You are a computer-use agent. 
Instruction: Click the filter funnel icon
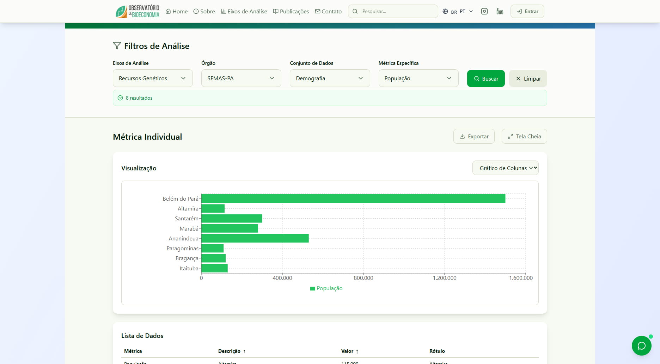(x=117, y=46)
